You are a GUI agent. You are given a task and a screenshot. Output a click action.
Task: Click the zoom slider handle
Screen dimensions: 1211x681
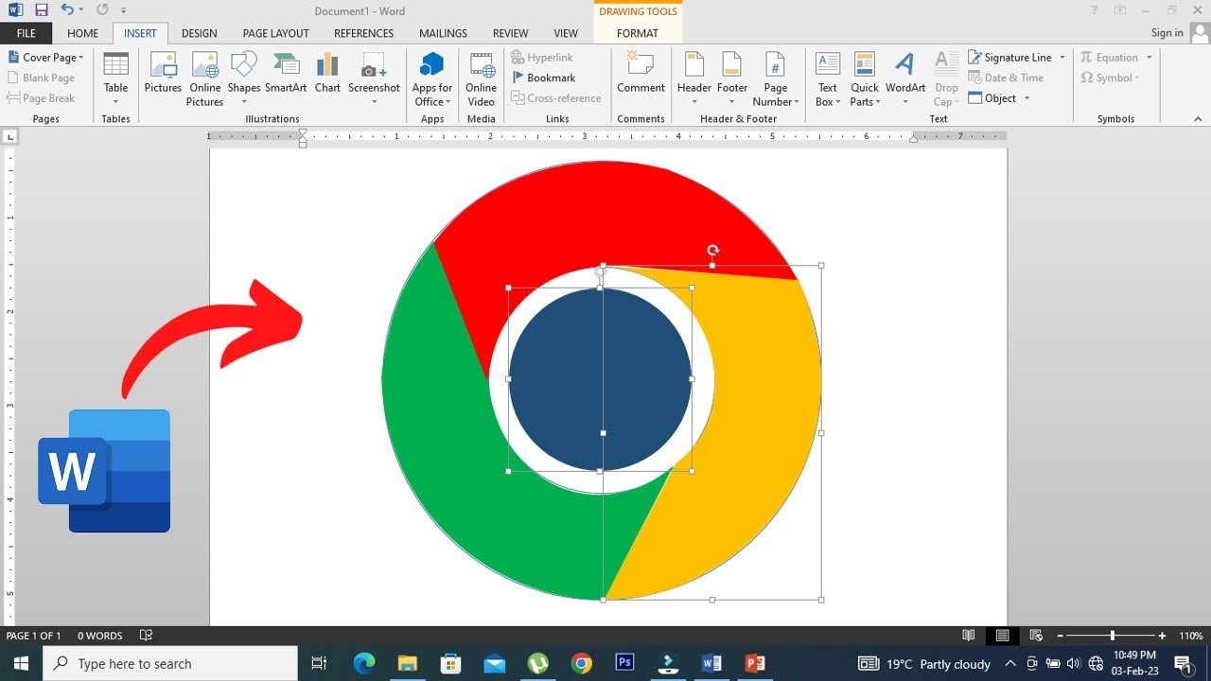click(1113, 636)
